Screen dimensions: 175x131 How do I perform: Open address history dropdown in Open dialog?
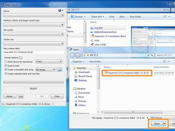point(148,55)
